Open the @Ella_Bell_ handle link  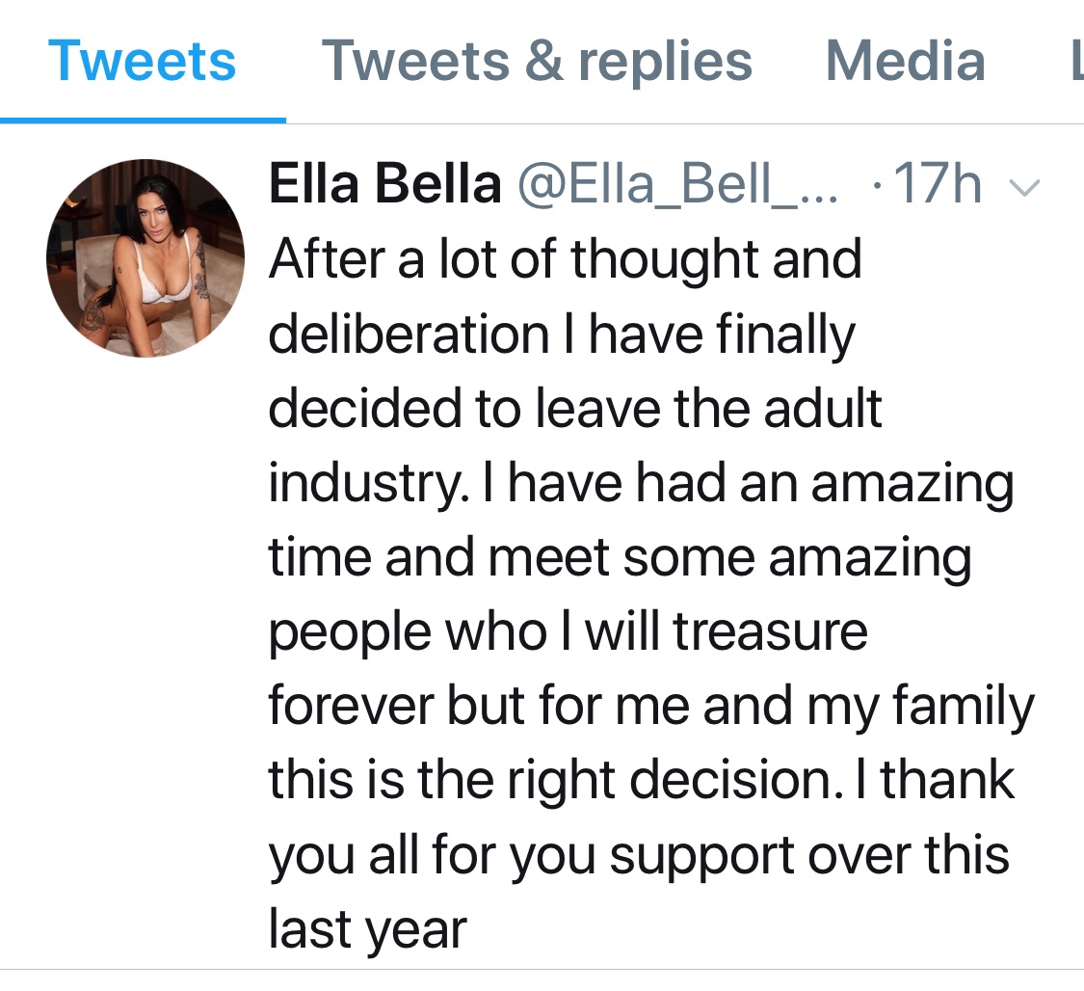click(x=678, y=184)
